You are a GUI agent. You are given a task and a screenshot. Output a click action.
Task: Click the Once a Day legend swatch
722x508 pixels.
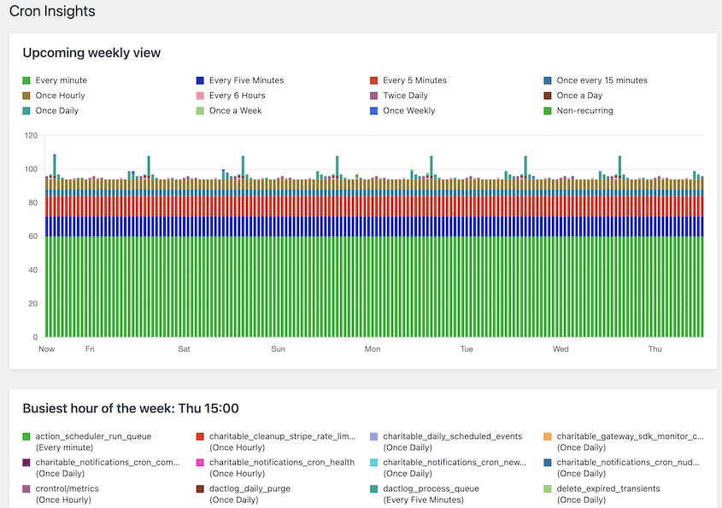pos(548,96)
